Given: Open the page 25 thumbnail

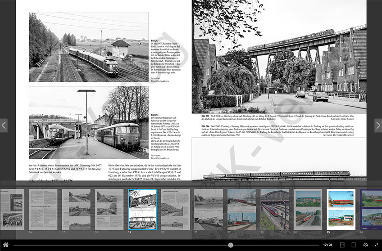Looking at the screenshot, I should pyautogui.click(x=341, y=210).
